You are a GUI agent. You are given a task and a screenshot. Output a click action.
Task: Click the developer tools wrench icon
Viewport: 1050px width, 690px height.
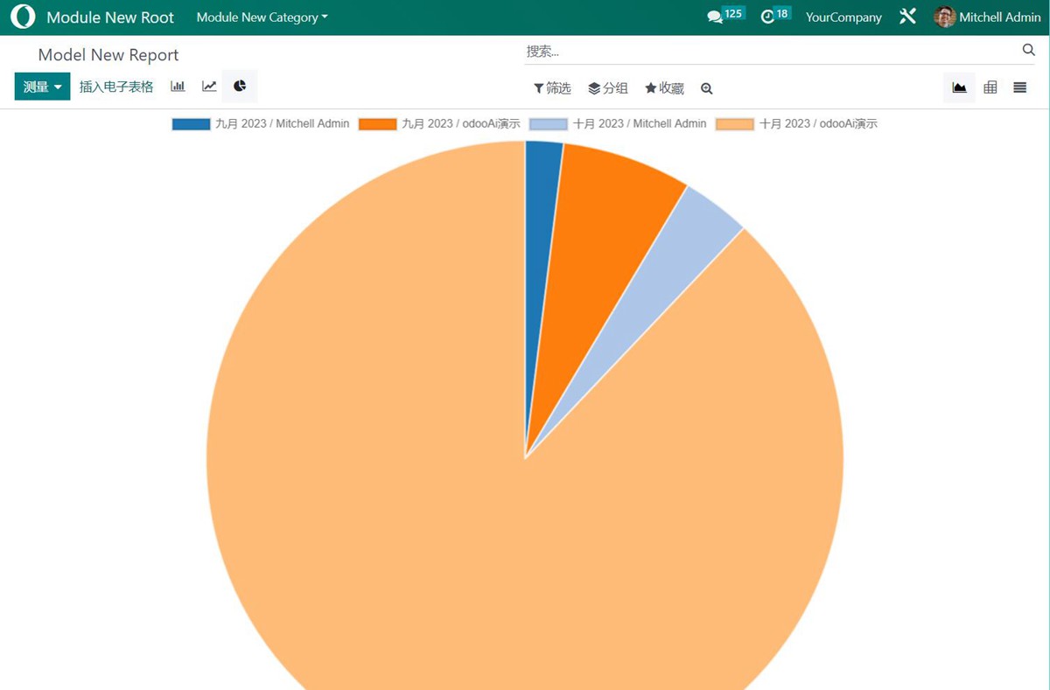coord(907,16)
